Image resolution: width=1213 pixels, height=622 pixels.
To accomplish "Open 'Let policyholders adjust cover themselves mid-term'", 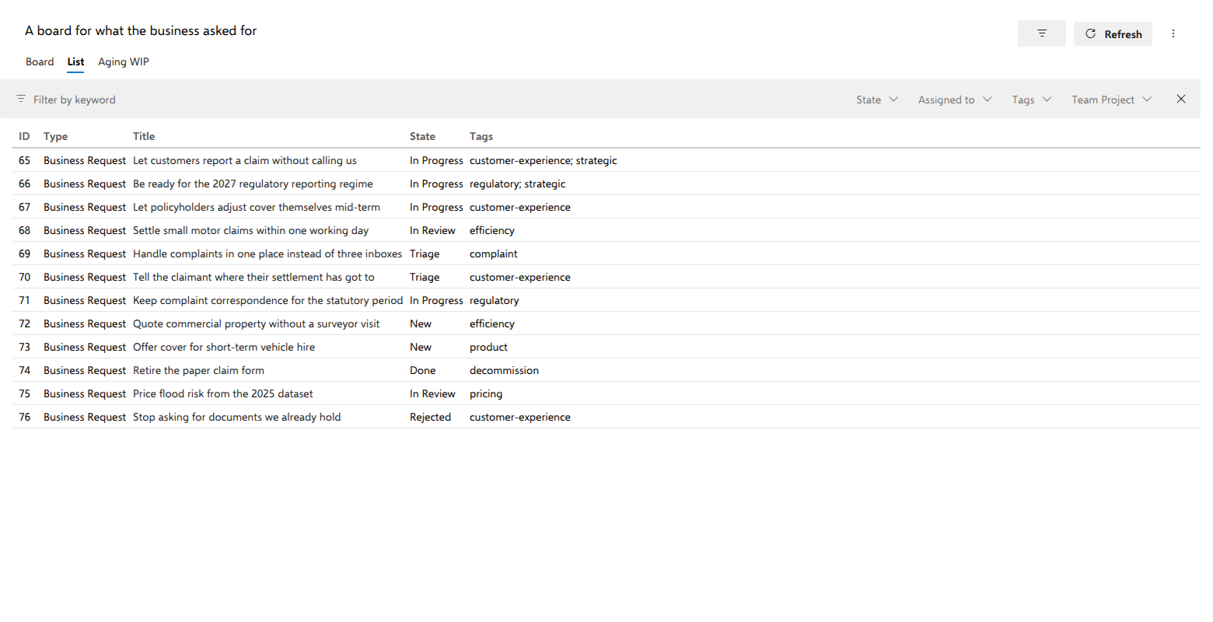I will 257,207.
